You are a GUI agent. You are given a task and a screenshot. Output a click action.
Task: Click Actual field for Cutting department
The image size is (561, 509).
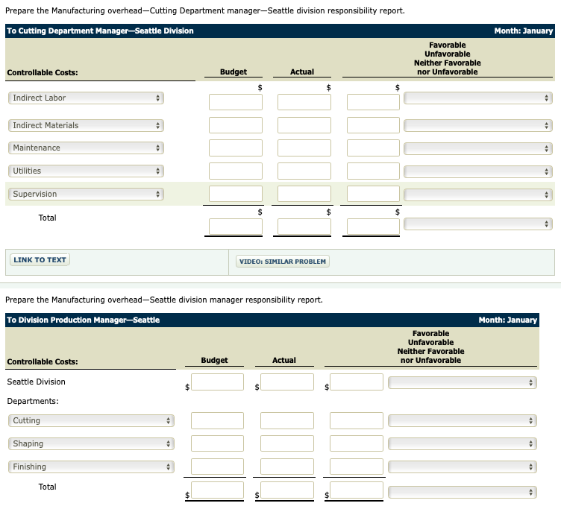click(287, 421)
